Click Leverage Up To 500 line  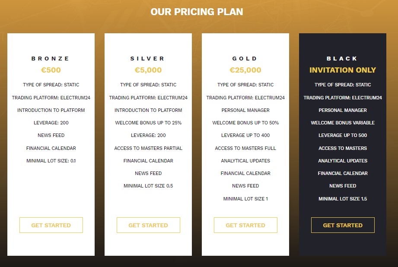[x=343, y=135]
